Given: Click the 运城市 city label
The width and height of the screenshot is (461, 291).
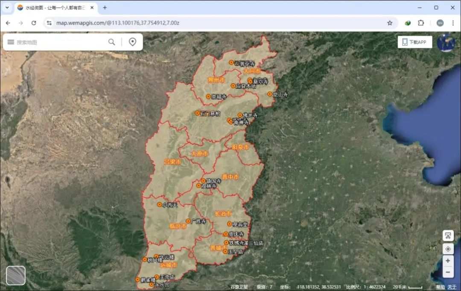Looking at the screenshot, I should pyautogui.click(x=169, y=265).
